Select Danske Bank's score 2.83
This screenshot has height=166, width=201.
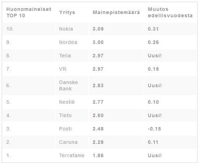pyautogui.click(x=98, y=85)
